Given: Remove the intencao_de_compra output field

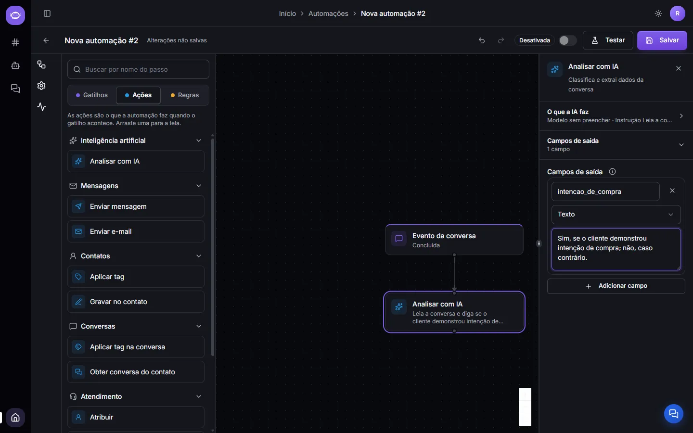Looking at the screenshot, I should pos(672,191).
